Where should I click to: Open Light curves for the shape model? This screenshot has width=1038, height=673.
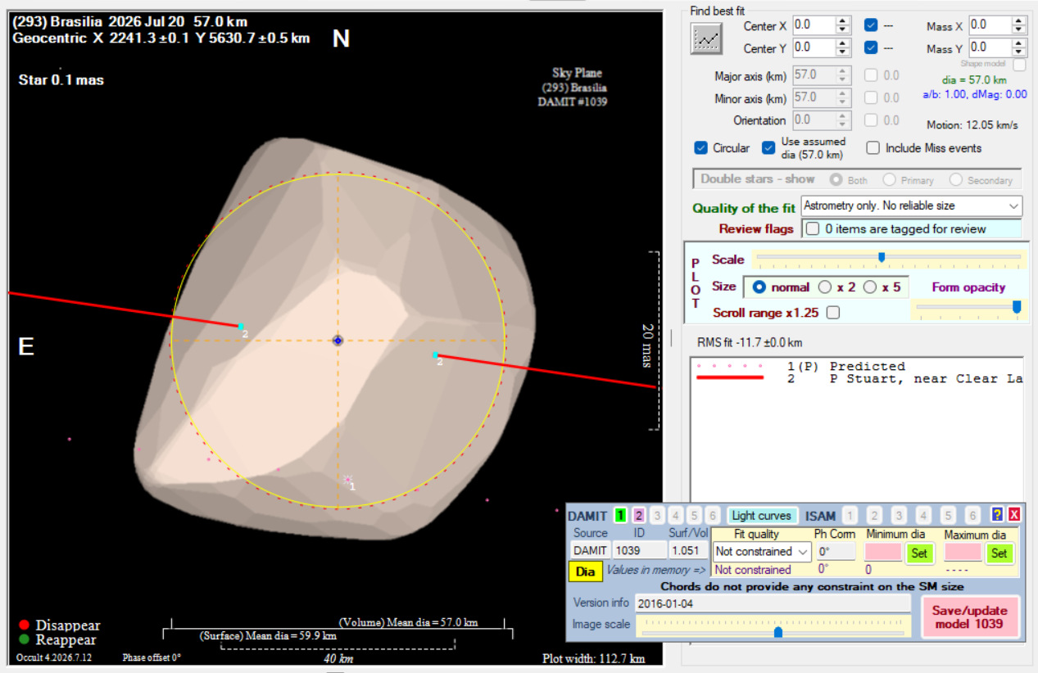(762, 516)
